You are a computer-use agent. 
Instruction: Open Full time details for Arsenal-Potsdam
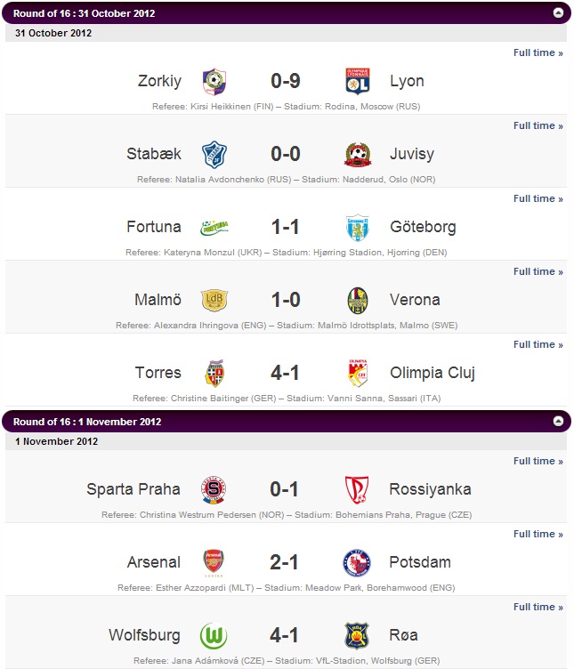coord(538,534)
